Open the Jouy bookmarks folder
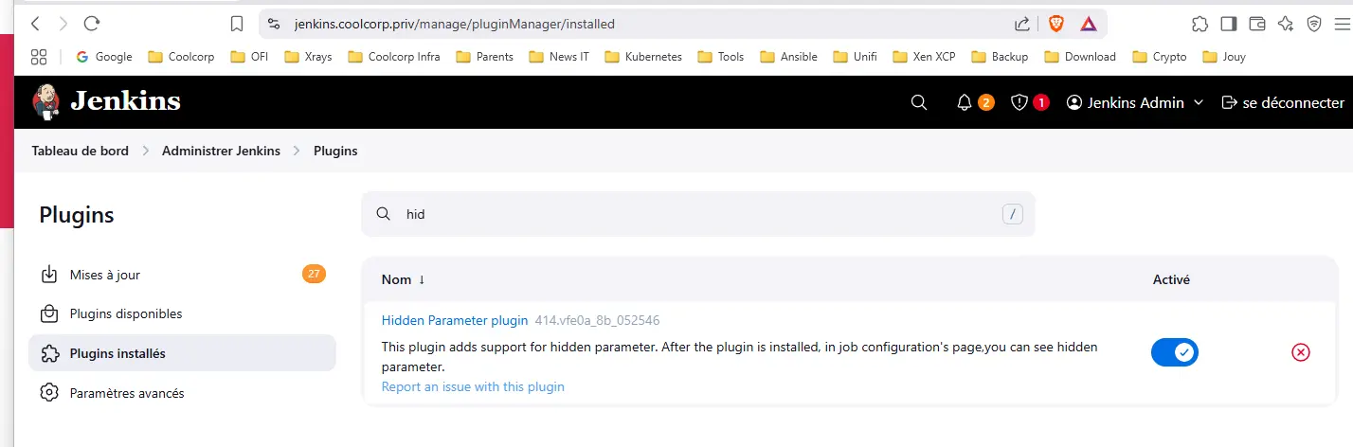Viewport: 1353px width, 447px height. tap(1224, 57)
